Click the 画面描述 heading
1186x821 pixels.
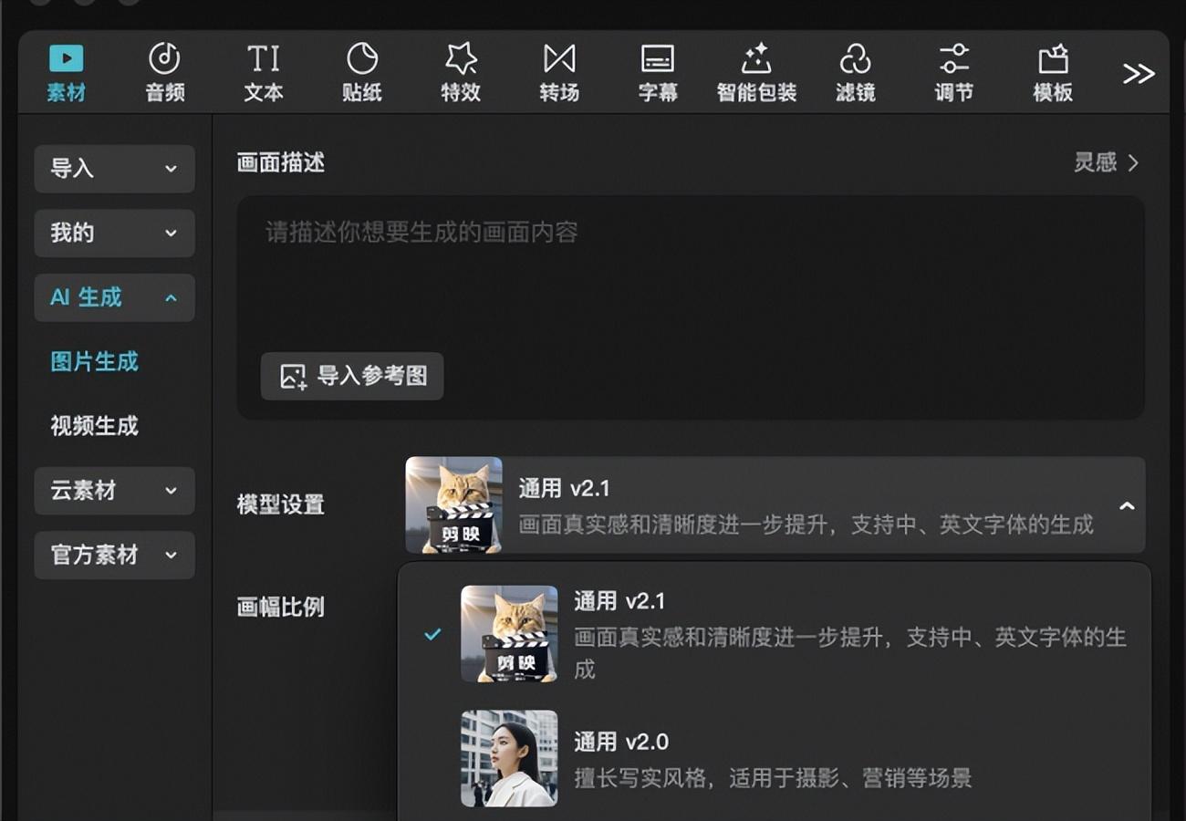tap(280, 162)
